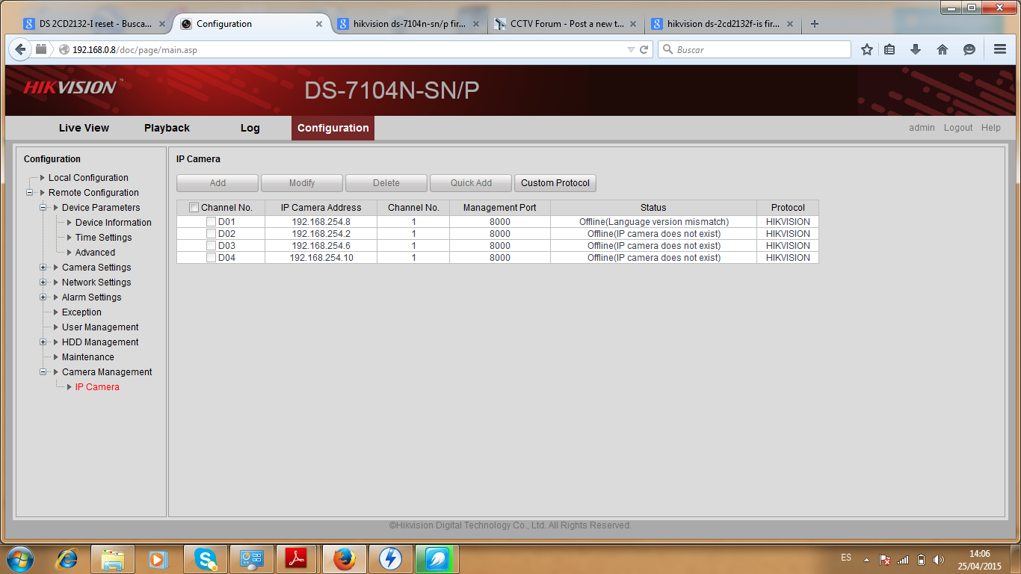Click the Custom Protocol button

tap(555, 183)
